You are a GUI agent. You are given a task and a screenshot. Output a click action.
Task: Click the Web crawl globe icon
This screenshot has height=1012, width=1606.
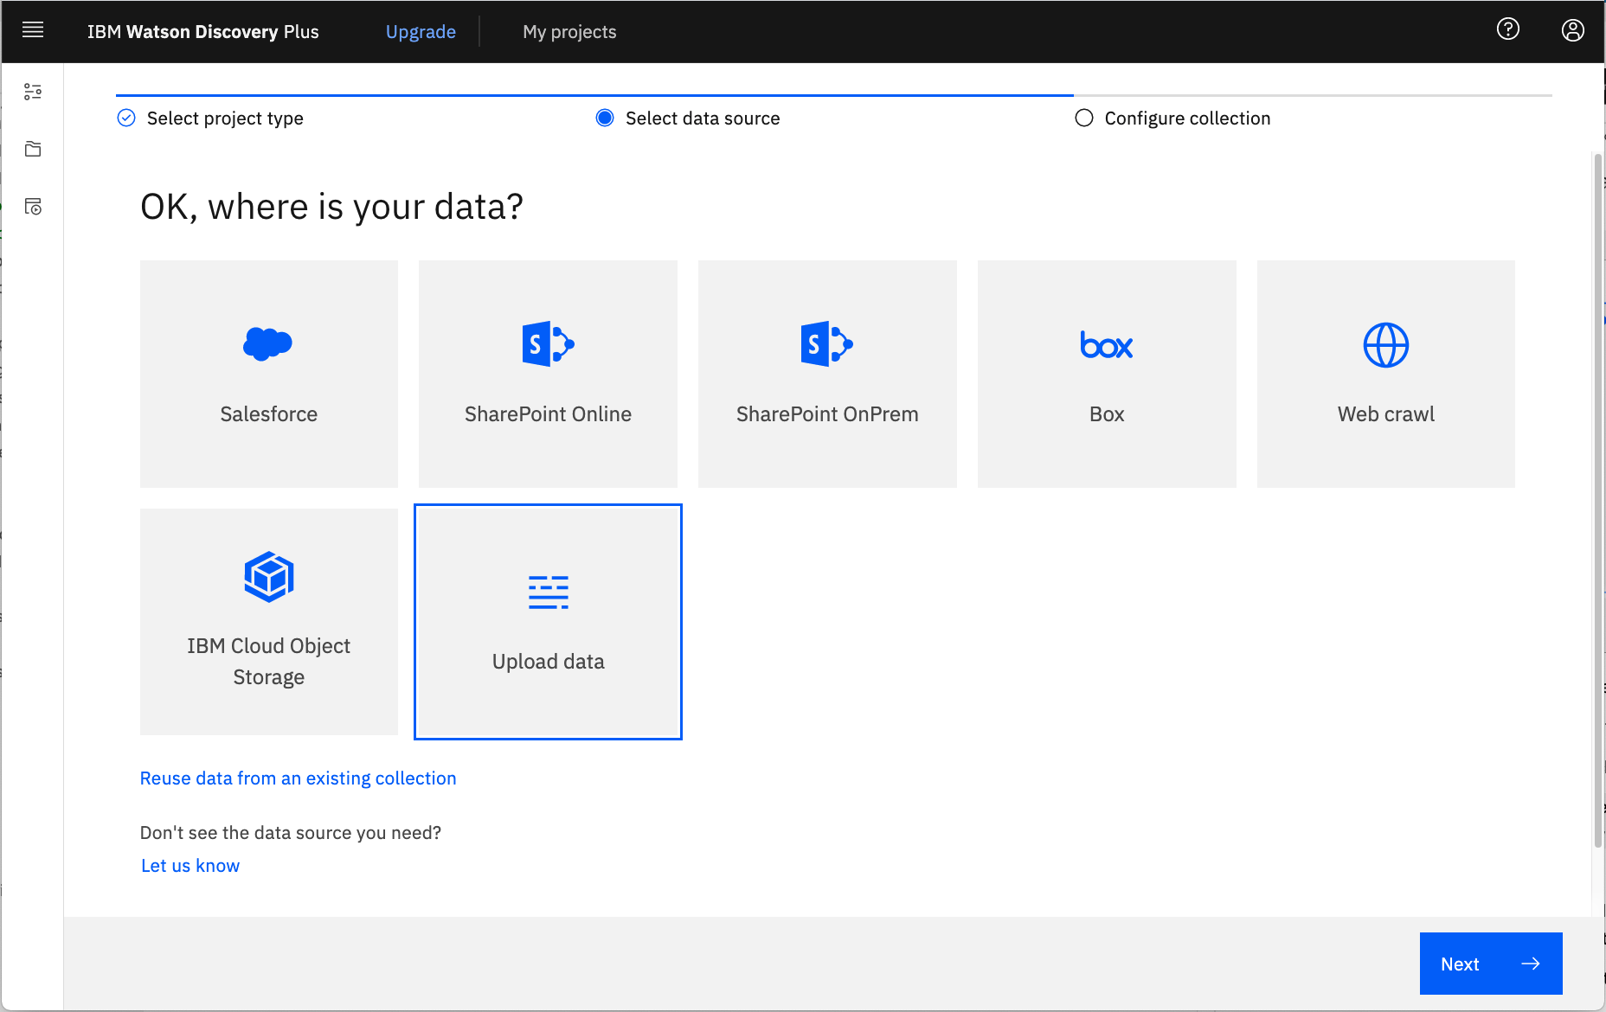(1386, 345)
